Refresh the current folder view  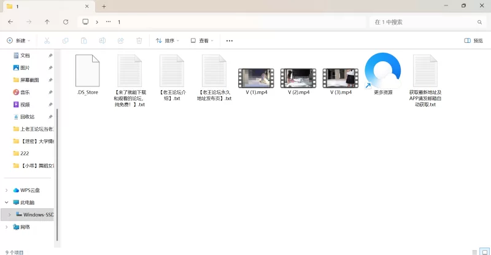[66, 21]
